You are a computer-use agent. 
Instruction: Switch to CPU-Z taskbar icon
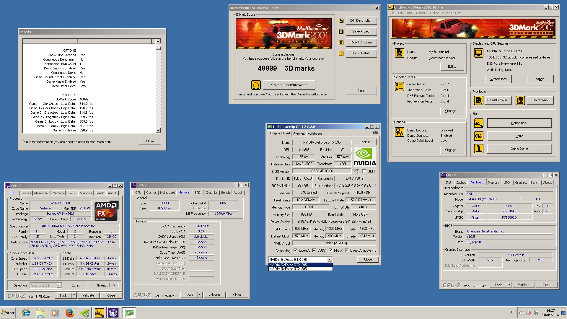(113, 313)
